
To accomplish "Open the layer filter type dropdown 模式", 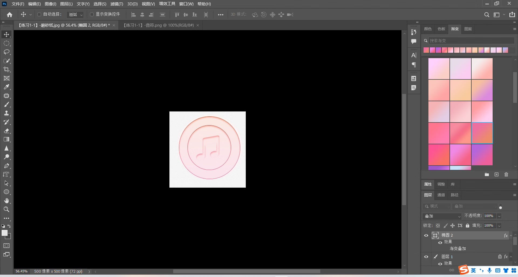I will coord(437,206).
